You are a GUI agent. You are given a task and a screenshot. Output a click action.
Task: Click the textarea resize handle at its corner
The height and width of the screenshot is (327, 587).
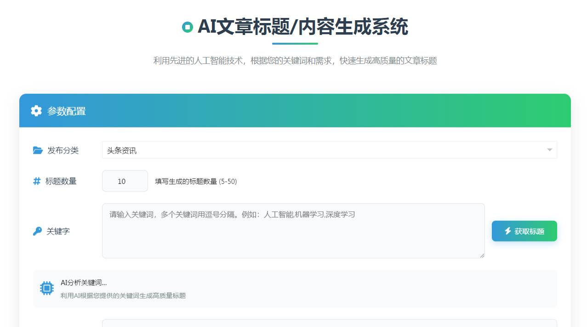coord(482,255)
